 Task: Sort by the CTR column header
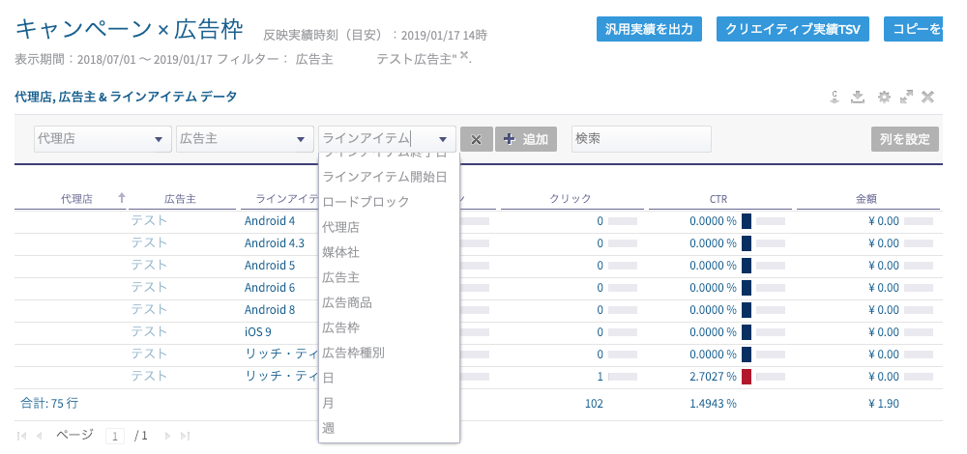[718, 199]
